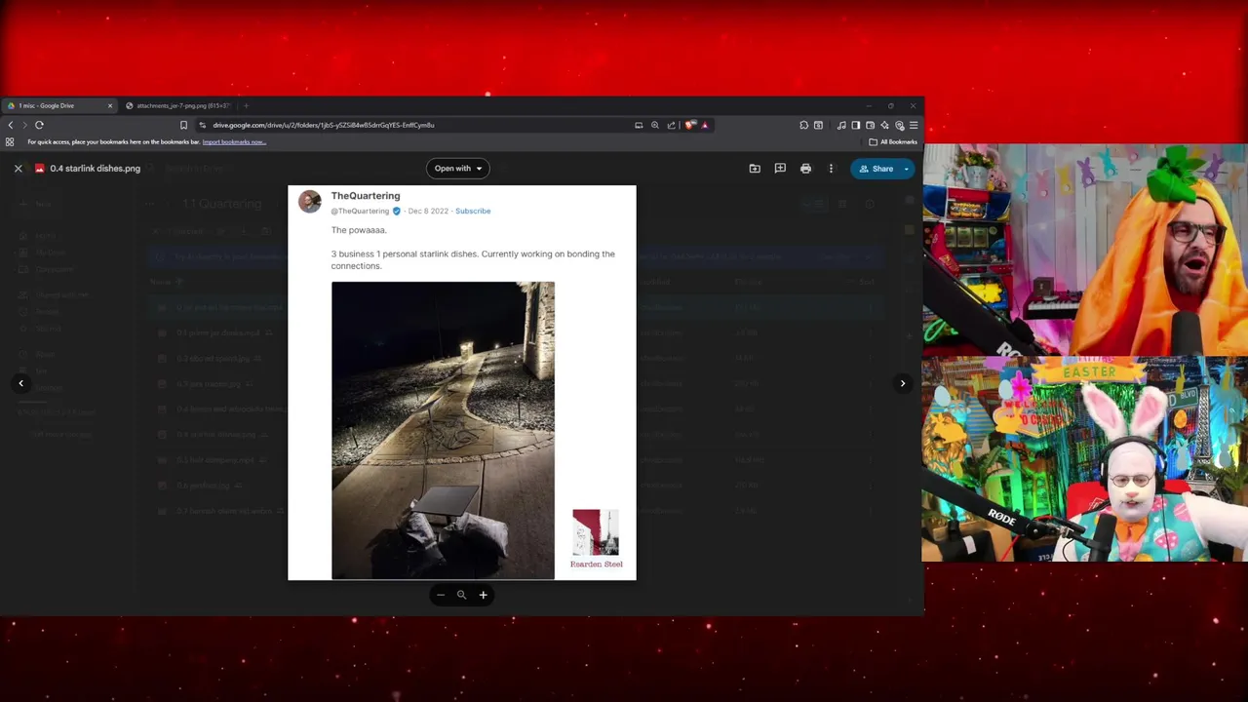1248x702 pixels.
Task: Click the @TheQuartering handle
Action: (360, 211)
